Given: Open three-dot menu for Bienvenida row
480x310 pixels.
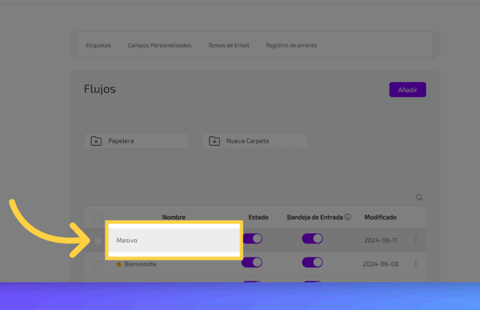Looking at the screenshot, I should (416, 264).
